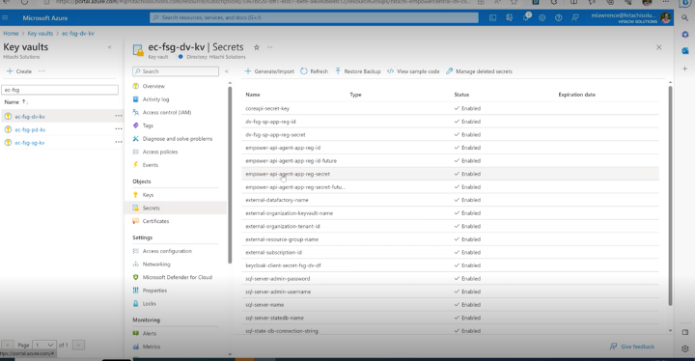
Task: Go to next page of key vaults
Action: click(78, 345)
